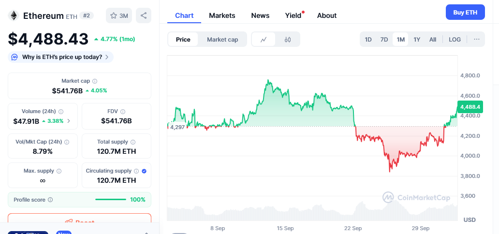Switch to candlestick chart view icon
Viewport: 499px width, 234px height.
[x=288, y=40]
